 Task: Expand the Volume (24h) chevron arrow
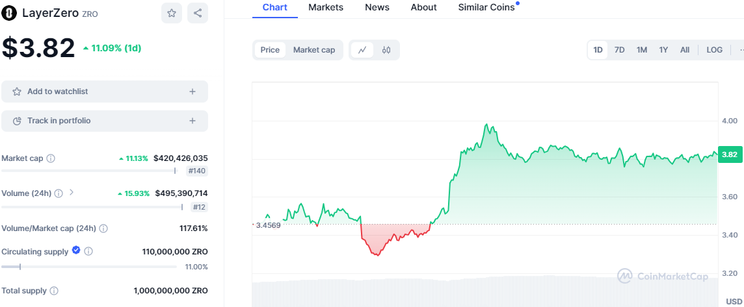tap(72, 193)
